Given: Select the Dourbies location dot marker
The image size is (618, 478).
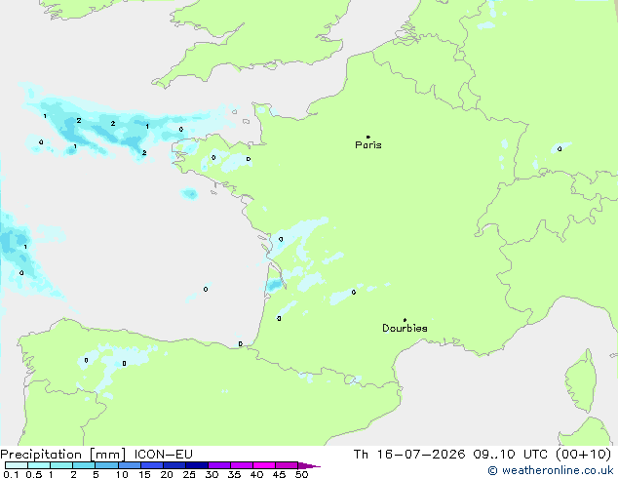Looking at the screenshot, I should pos(405,320).
